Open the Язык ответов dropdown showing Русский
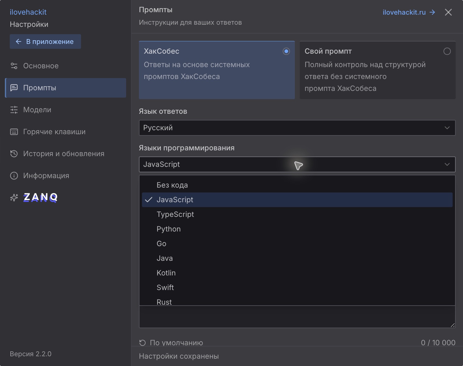This screenshot has height=366, width=463. pyautogui.click(x=297, y=128)
